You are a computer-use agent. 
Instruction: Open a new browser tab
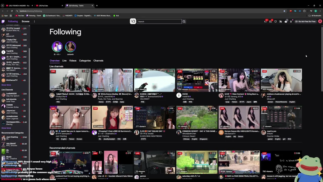97,6
